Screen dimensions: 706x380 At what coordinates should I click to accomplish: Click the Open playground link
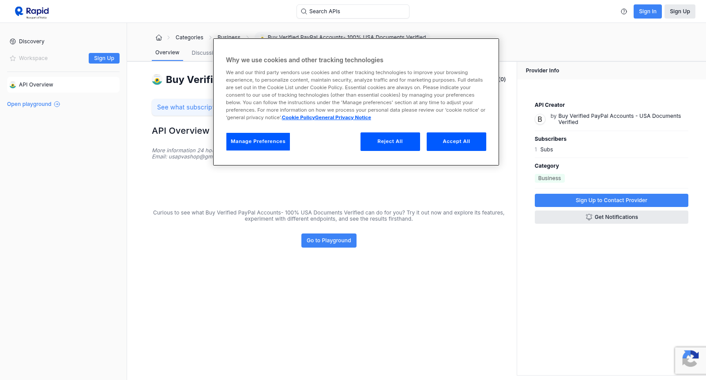coord(34,104)
